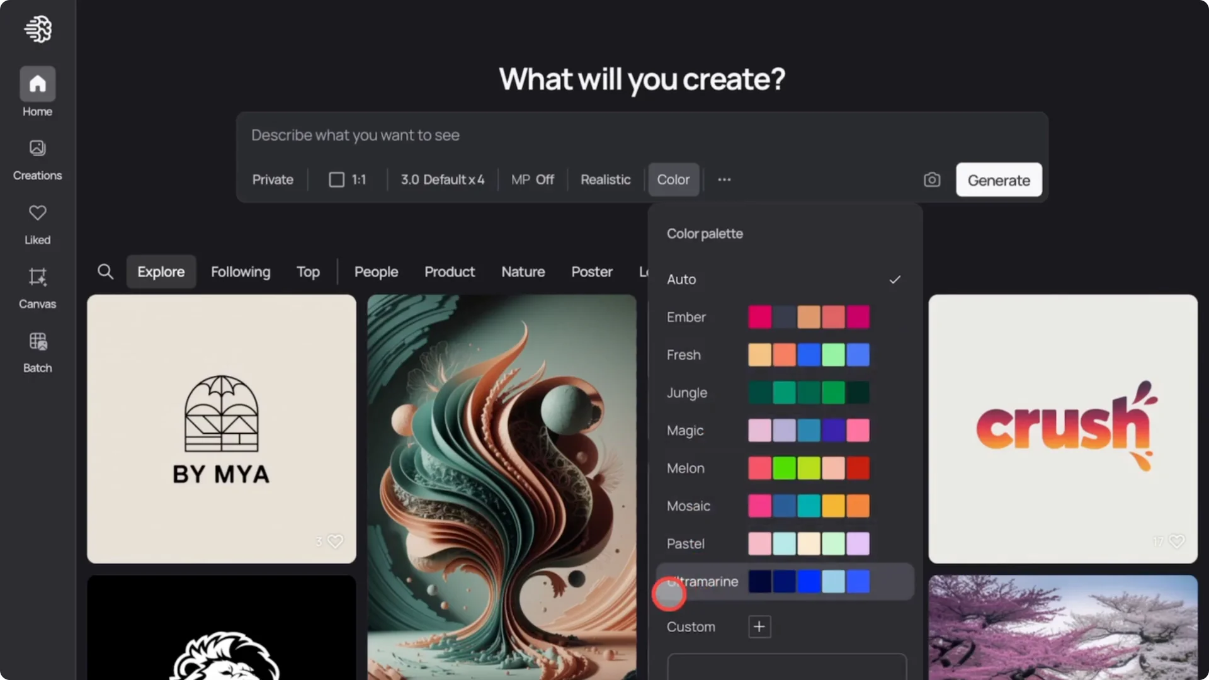The height and width of the screenshot is (680, 1209).
Task: Click the camera icon in the prompt bar
Action: click(932, 179)
